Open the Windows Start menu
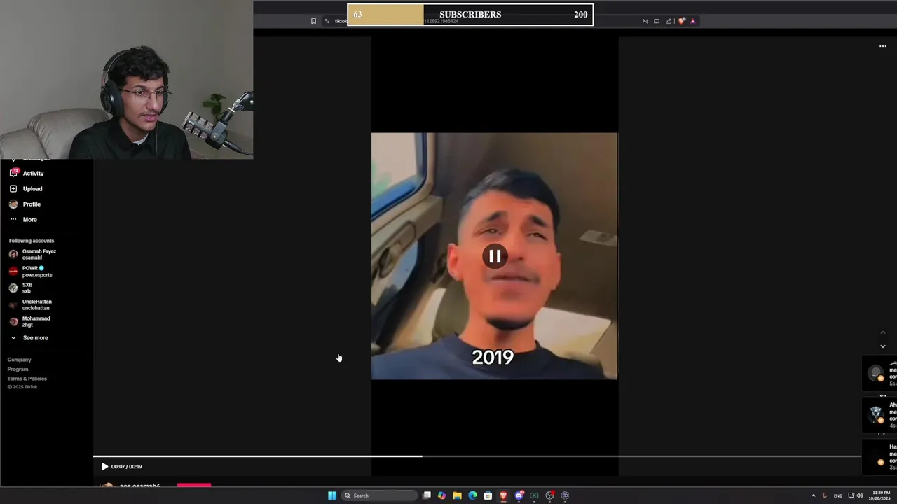The height and width of the screenshot is (504, 897). (332, 496)
